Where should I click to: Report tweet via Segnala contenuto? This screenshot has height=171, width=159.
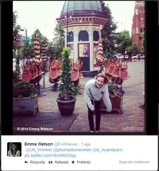(134, 162)
